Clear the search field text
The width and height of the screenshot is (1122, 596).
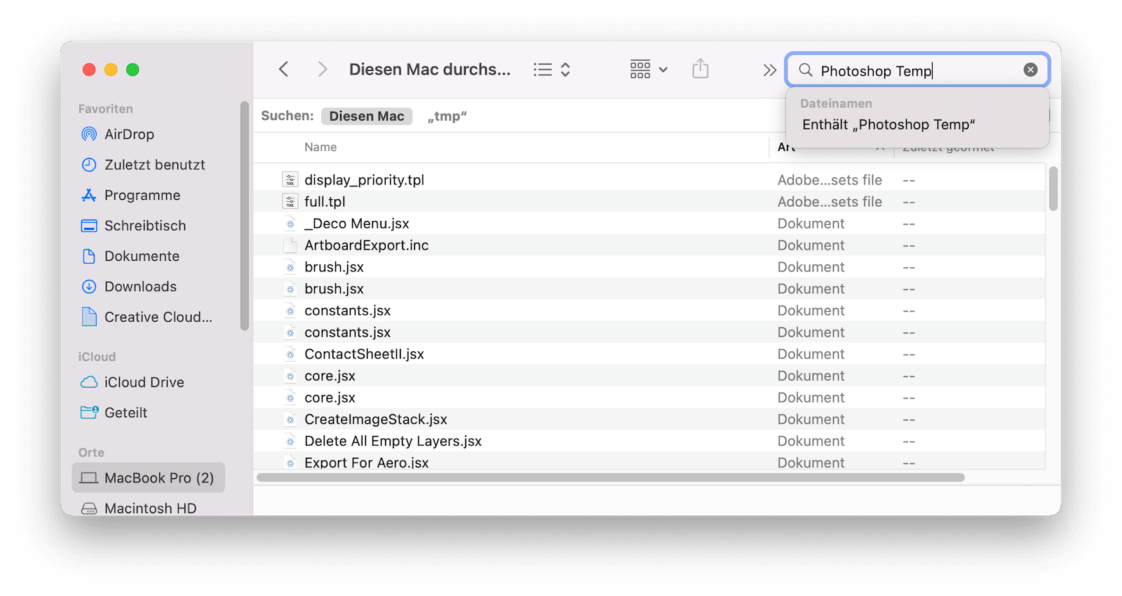[x=1030, y=69]
